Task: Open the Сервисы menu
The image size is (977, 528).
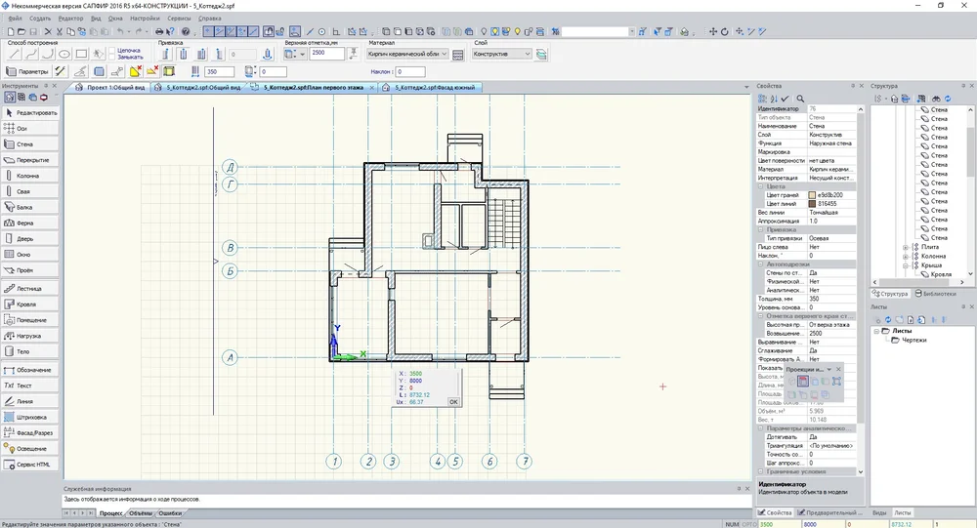Action: point(179,19)
